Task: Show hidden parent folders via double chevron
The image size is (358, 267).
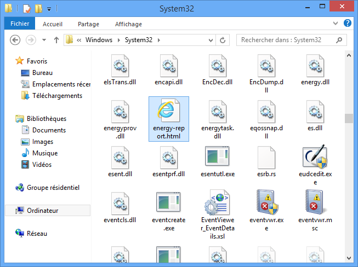Action: (79, 40)
